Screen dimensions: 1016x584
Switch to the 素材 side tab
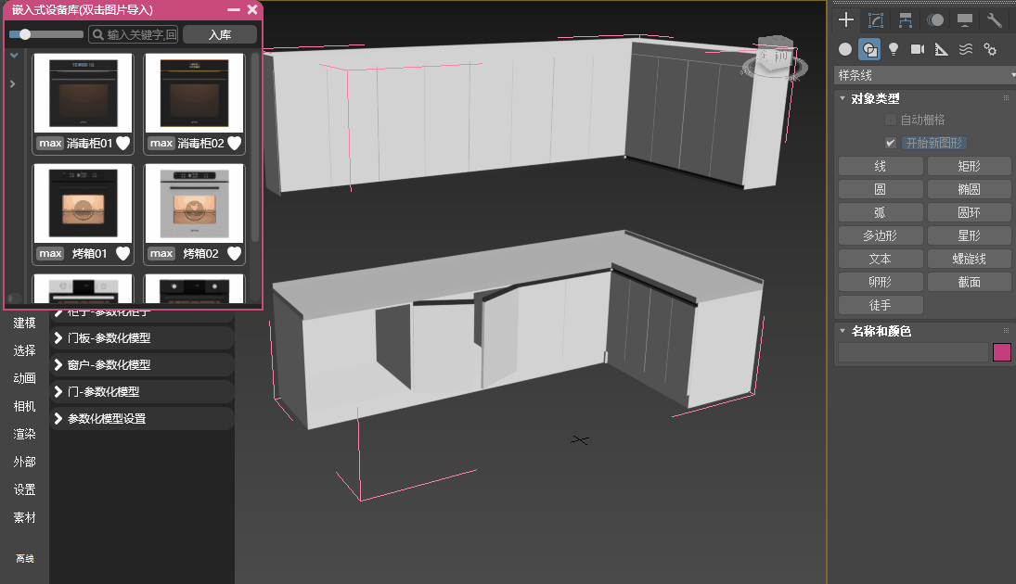(25, 517)
